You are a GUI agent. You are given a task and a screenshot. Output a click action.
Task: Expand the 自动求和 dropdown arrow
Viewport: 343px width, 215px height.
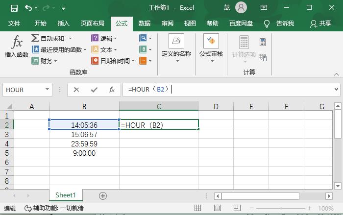(x=70, y=39)
